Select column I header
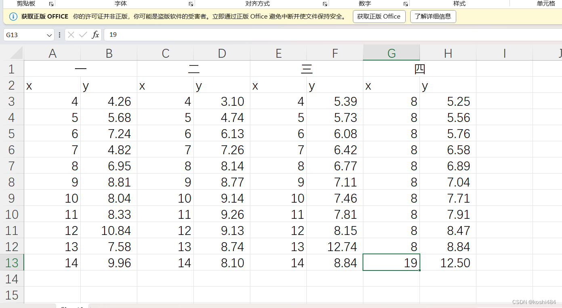 coord(505,53)
